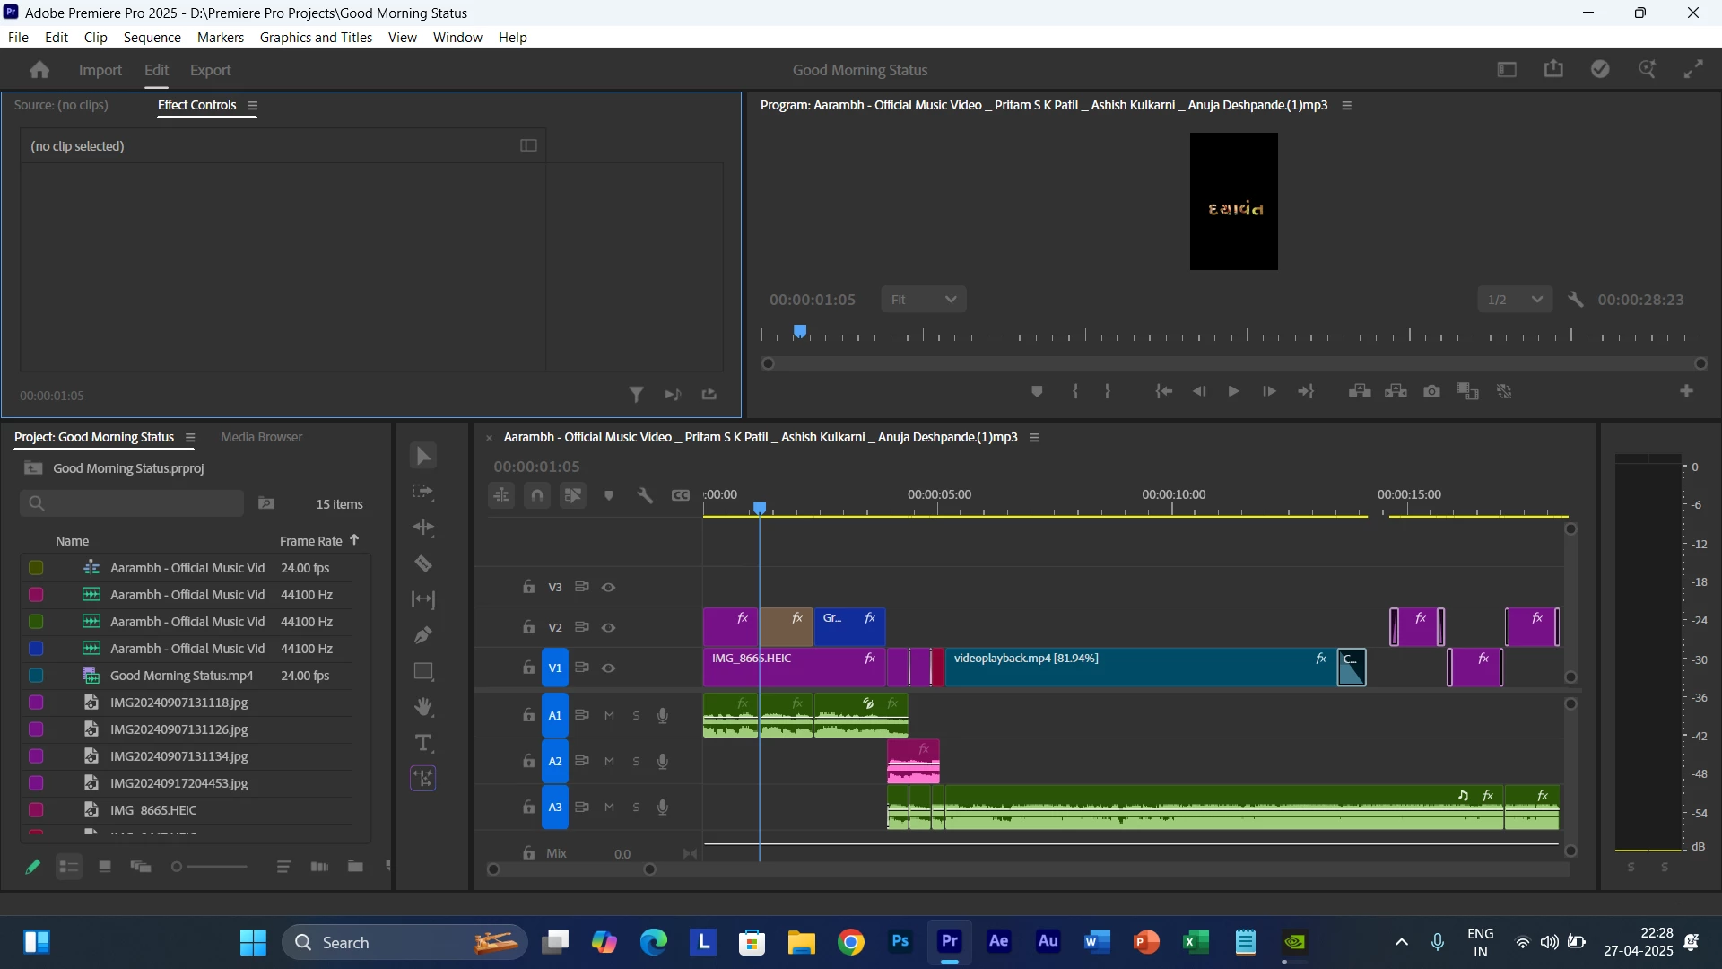Select the Hand tool
The height and width of the screenshot is (969, 1722).
[423, 707]
